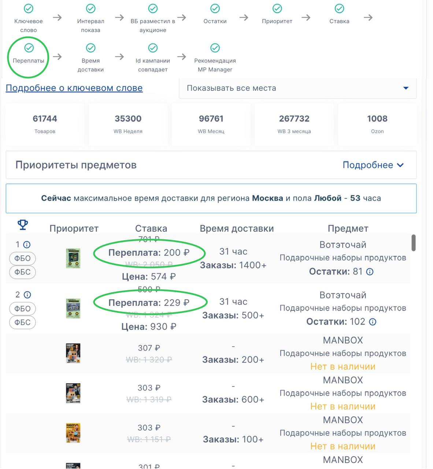Click info icon next to Остатки: 102
This screenshot has height=469, width=433.
click(x=373, y=322)
